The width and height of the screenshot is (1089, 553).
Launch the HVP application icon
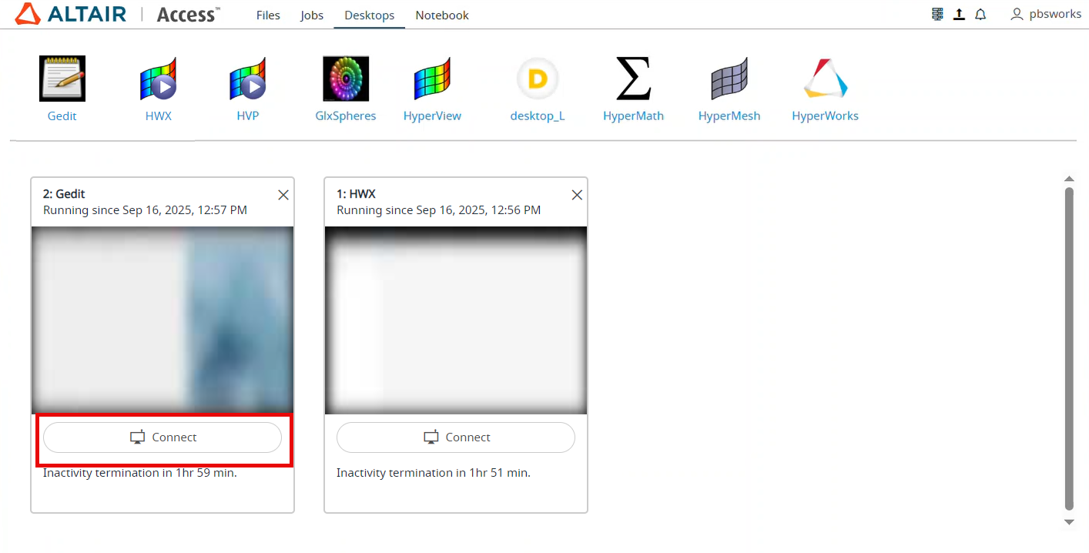[247, 79]
